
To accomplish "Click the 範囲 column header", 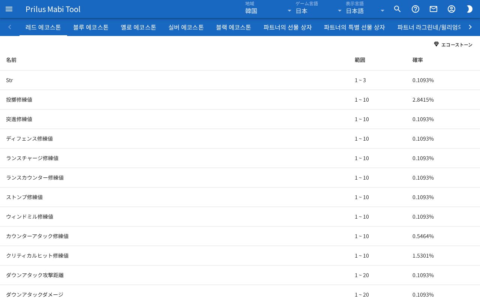I will tap(360, 60).
